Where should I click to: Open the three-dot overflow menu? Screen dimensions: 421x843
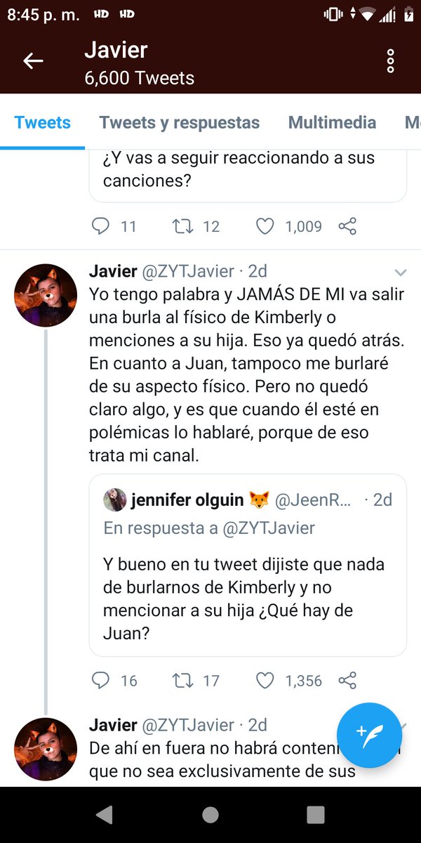pos(391,61)
